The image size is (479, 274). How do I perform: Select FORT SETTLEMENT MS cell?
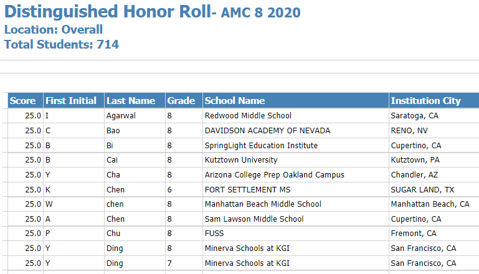(296, 190)
